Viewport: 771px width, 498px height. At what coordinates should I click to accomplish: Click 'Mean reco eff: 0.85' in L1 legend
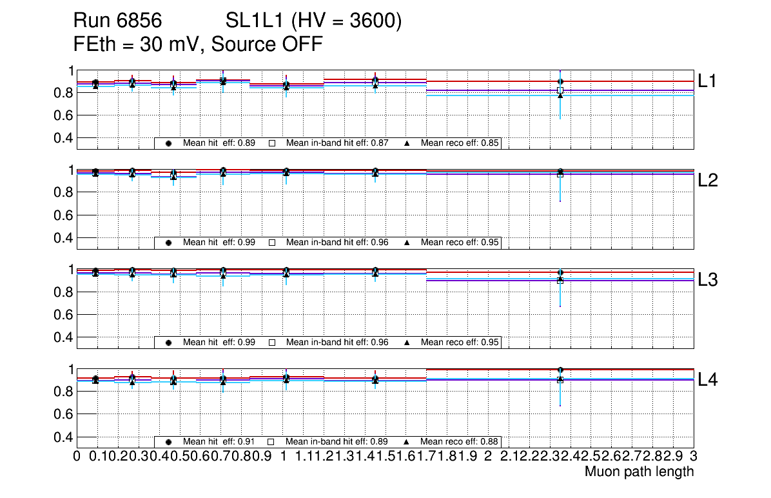(x=460, y=143)
